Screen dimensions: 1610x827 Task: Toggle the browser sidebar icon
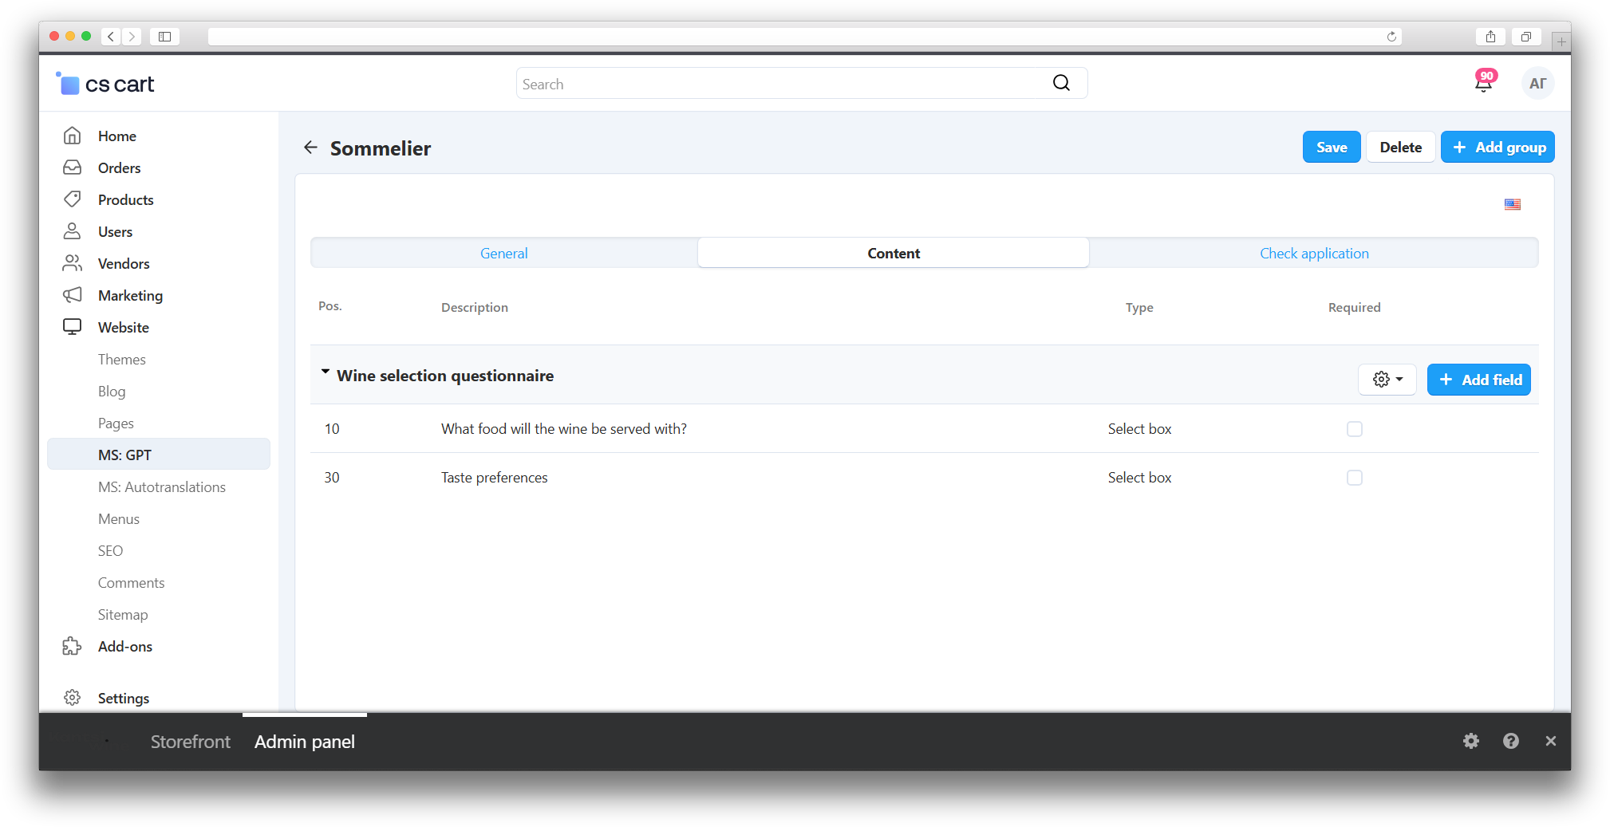[165, 37]
